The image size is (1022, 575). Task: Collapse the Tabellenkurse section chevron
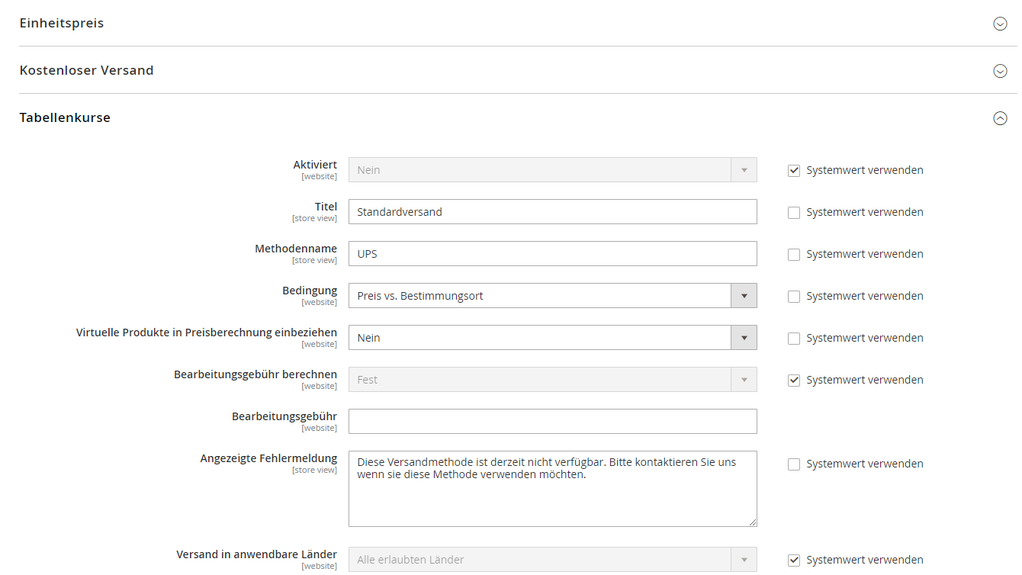[x=1000, y=118]
